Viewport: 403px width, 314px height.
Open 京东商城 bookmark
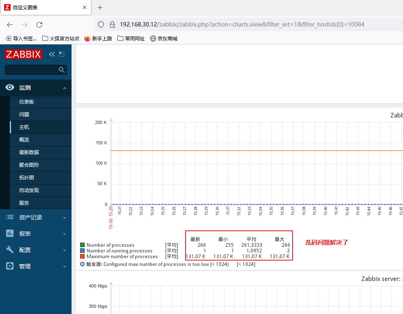[164, 38]
